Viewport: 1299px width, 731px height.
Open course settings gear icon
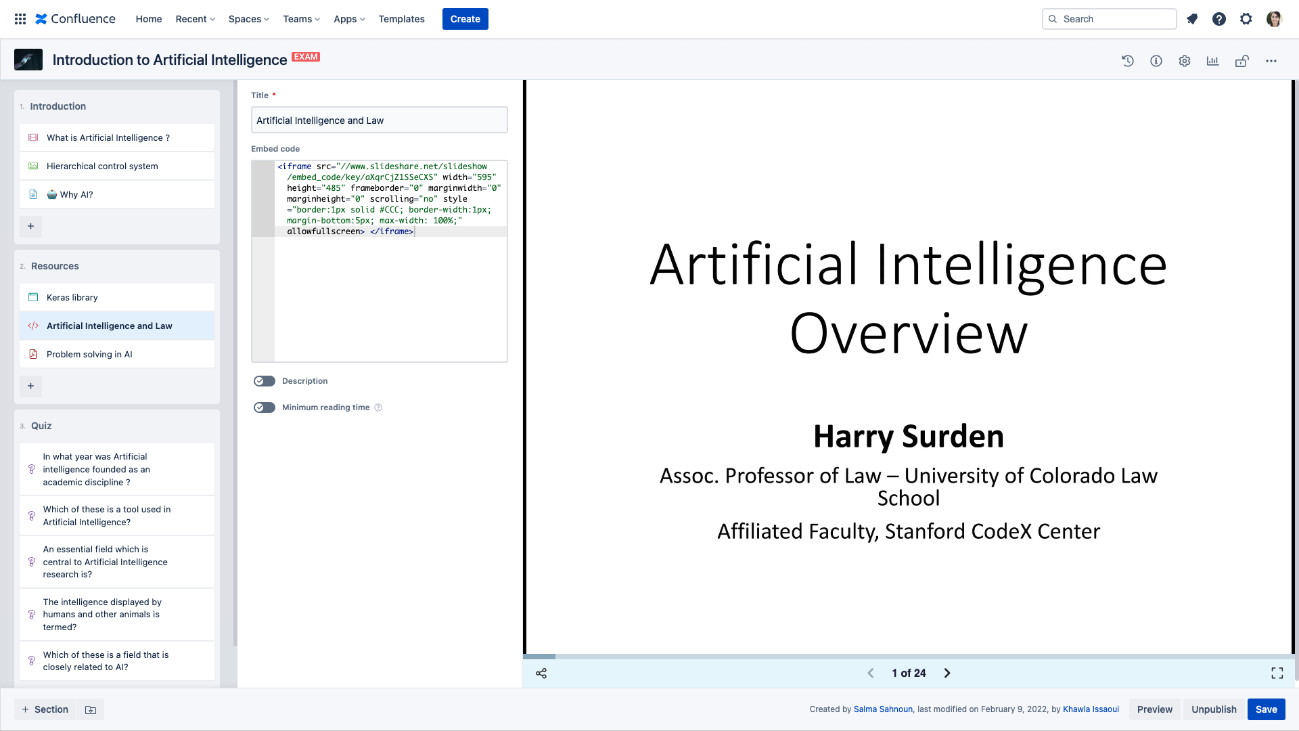click(1185, 61)
